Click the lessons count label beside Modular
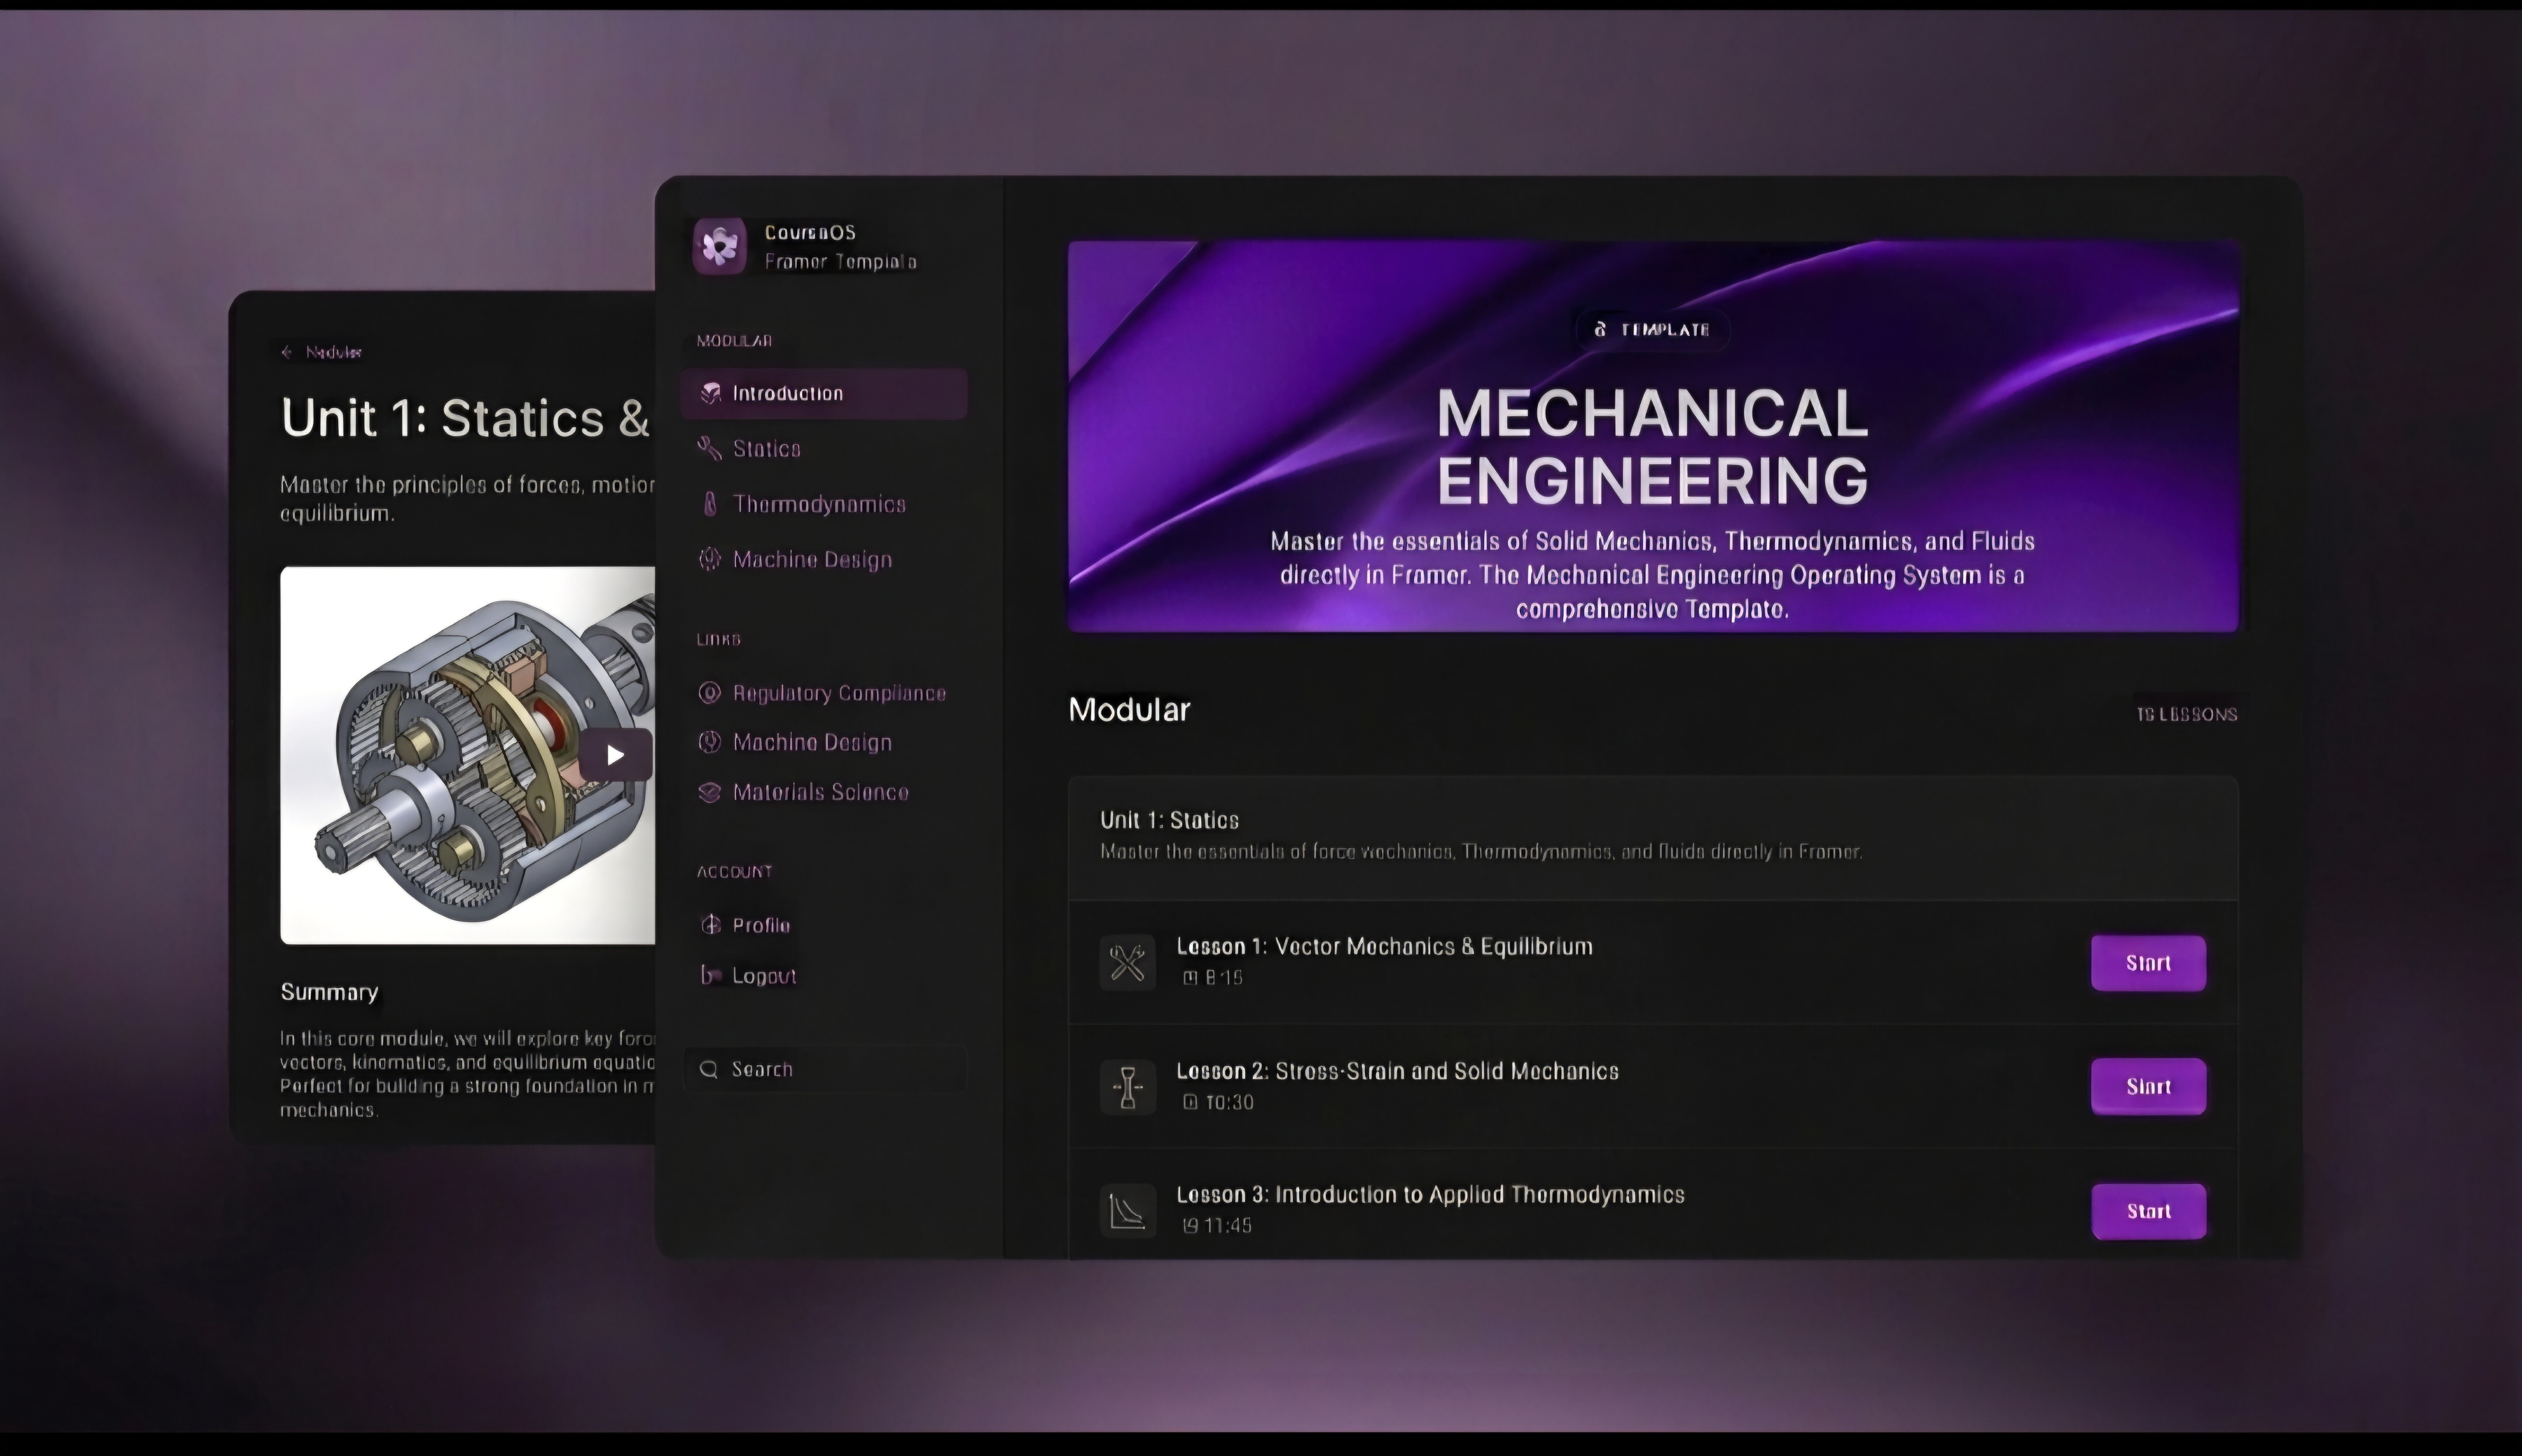Screen dimensions: 2522x1456 2187,714
